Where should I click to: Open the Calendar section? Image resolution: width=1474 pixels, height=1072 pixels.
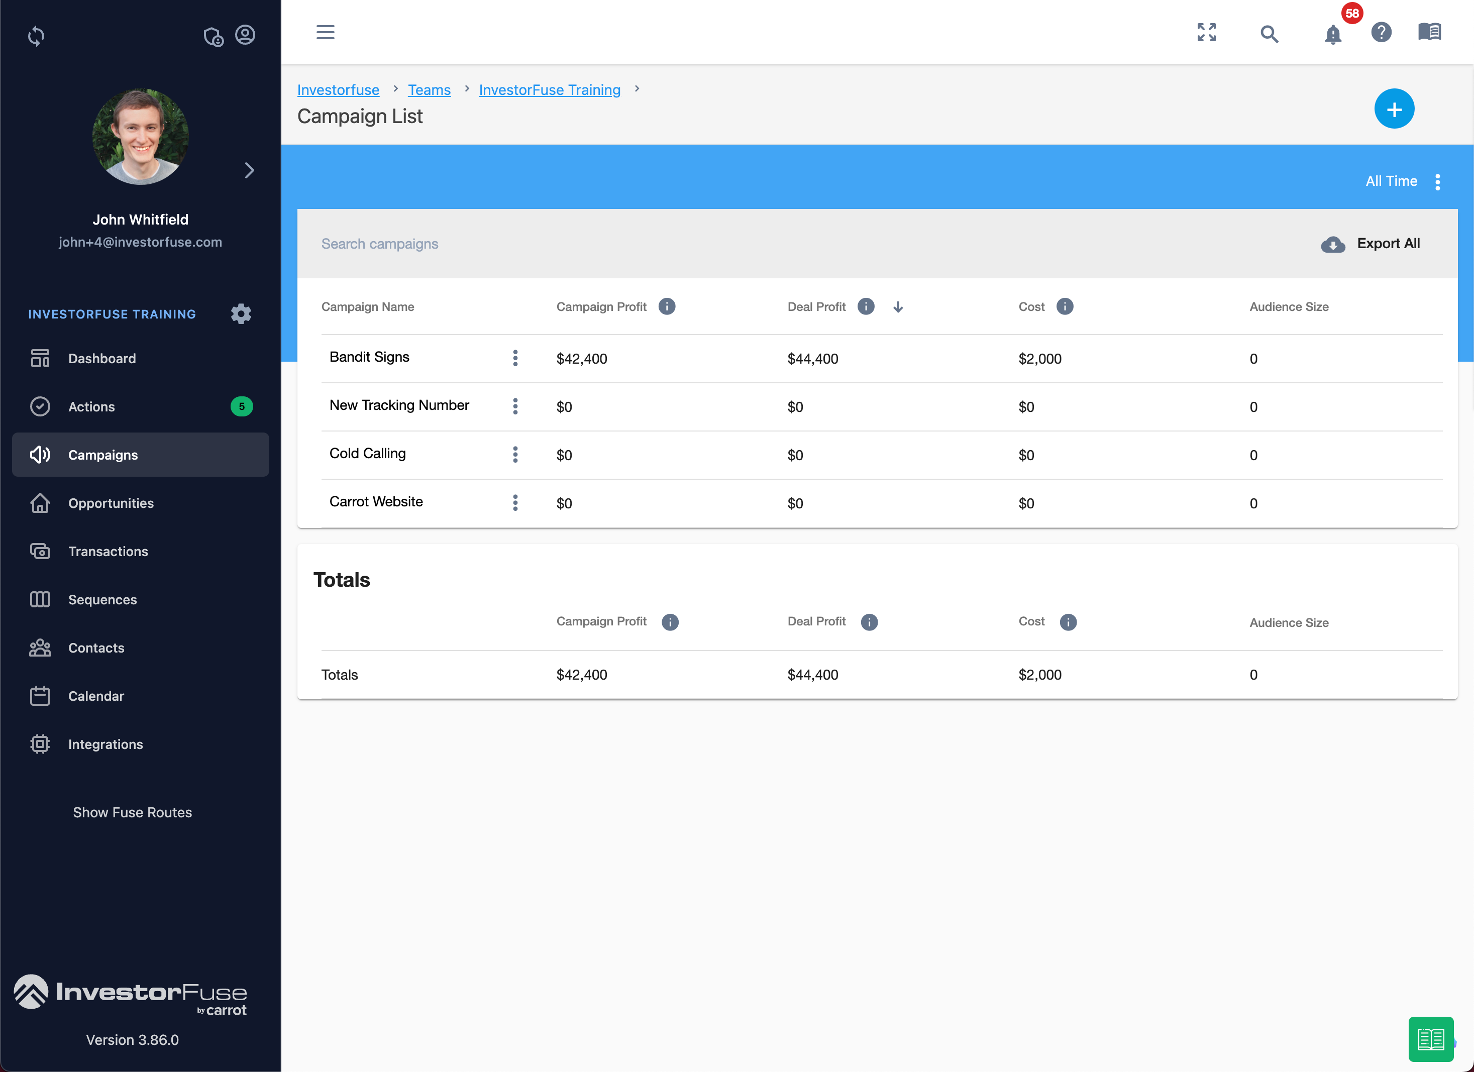[95, 695]
